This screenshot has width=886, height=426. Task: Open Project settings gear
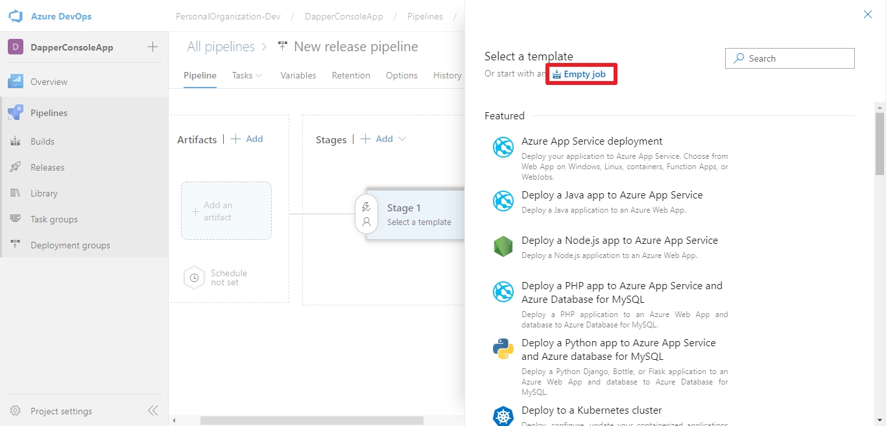click(x=16, y=410)
